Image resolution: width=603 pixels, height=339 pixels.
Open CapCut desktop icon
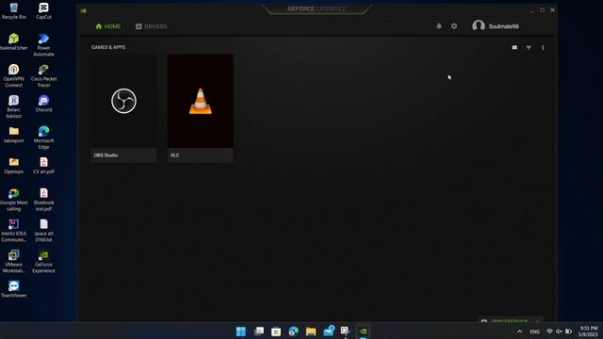point(43,11)
